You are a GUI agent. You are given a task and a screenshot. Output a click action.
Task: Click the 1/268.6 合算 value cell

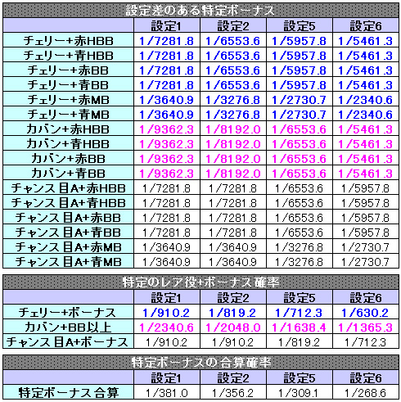pyautogui.click(x=366, y=392)
